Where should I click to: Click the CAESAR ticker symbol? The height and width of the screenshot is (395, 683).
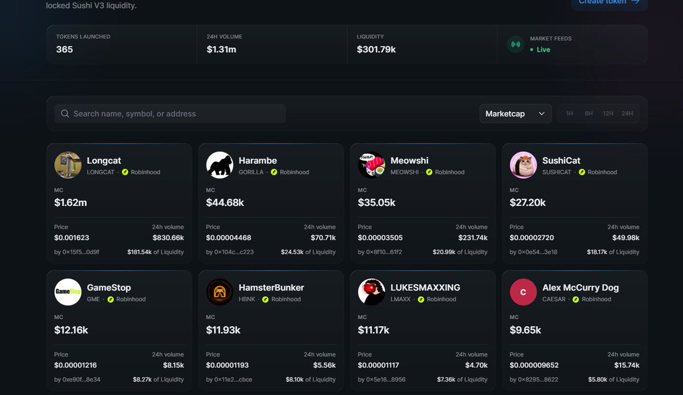(554, 300)
